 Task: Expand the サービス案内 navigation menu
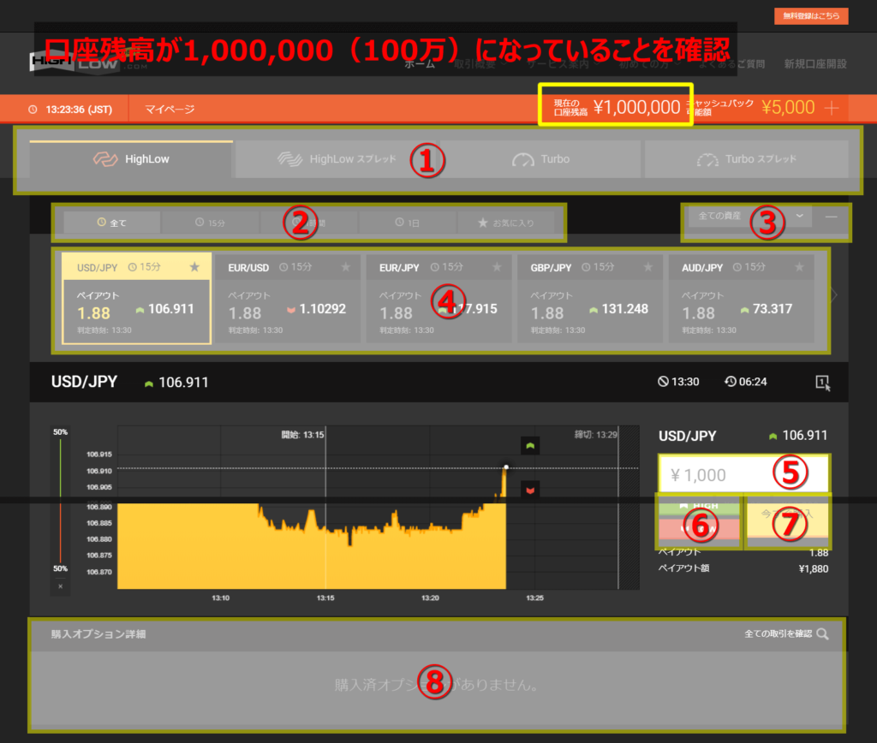click(x=564, y=64)
